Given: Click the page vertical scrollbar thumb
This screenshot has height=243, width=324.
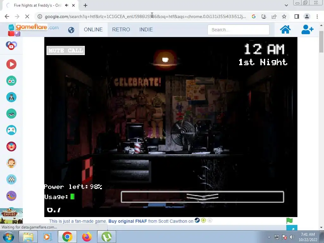Looking at the screenshot, I should point(321,41).
